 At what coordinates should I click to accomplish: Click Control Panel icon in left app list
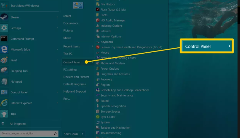pyautogui.click(x=4, y=92)
